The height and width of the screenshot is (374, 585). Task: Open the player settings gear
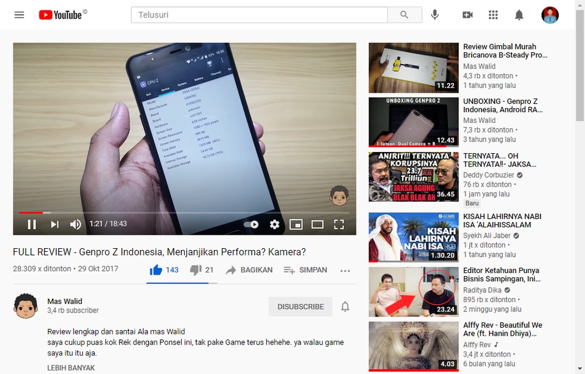[274, 224]
